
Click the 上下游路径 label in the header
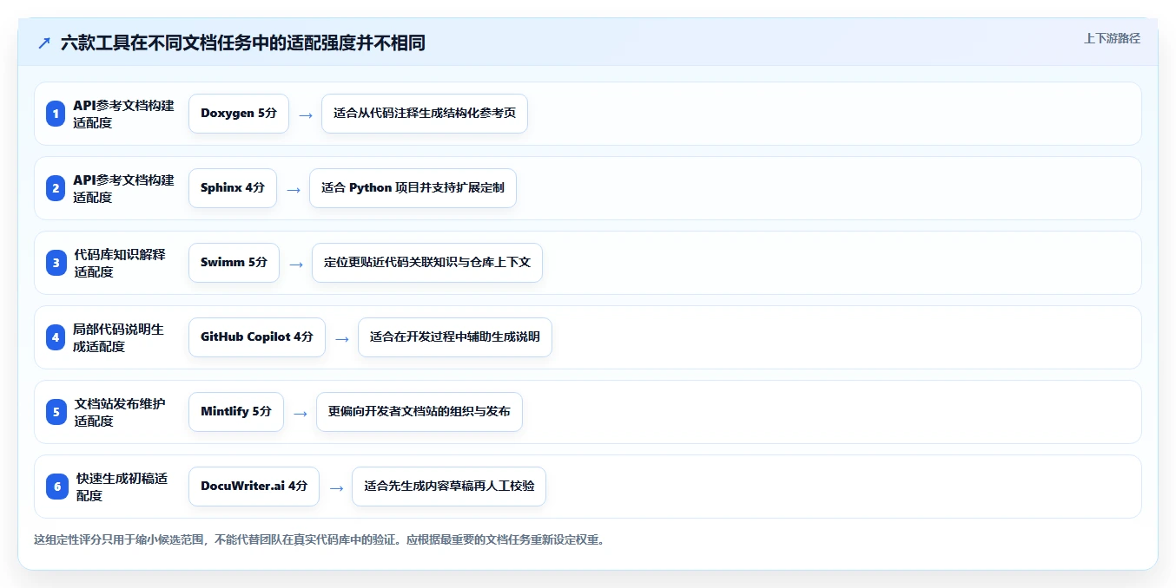pos(1112,38)
